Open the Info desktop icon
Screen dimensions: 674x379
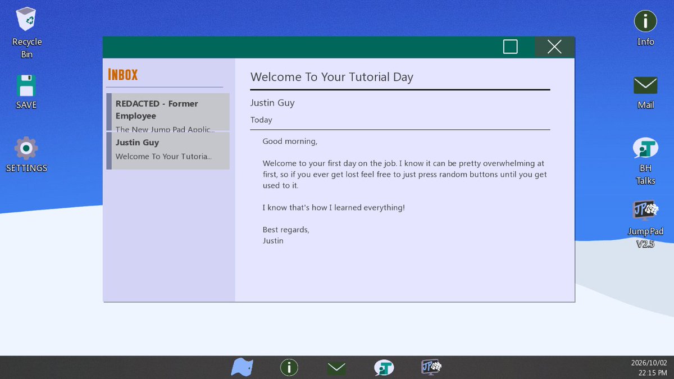(645, 21)
